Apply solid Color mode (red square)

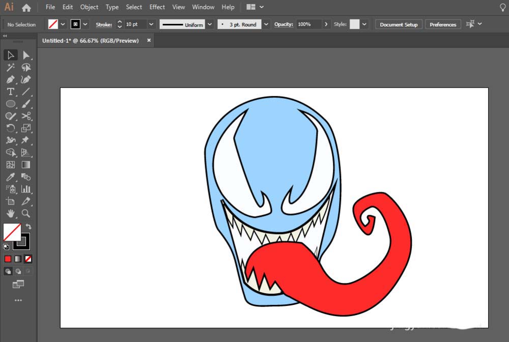coord(8,259)
